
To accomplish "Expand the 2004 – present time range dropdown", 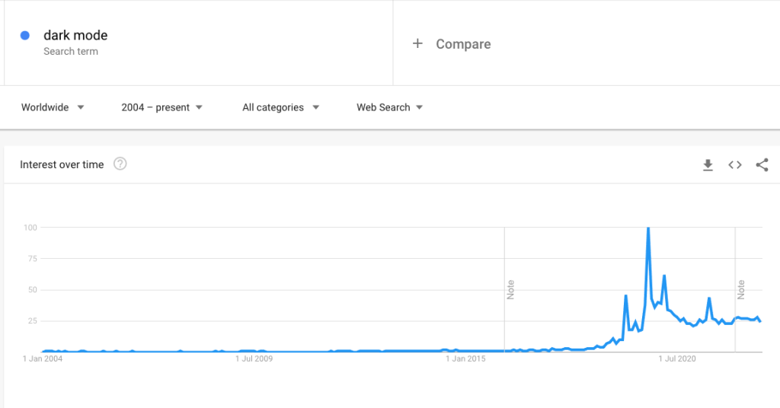I will pos(161,107).
